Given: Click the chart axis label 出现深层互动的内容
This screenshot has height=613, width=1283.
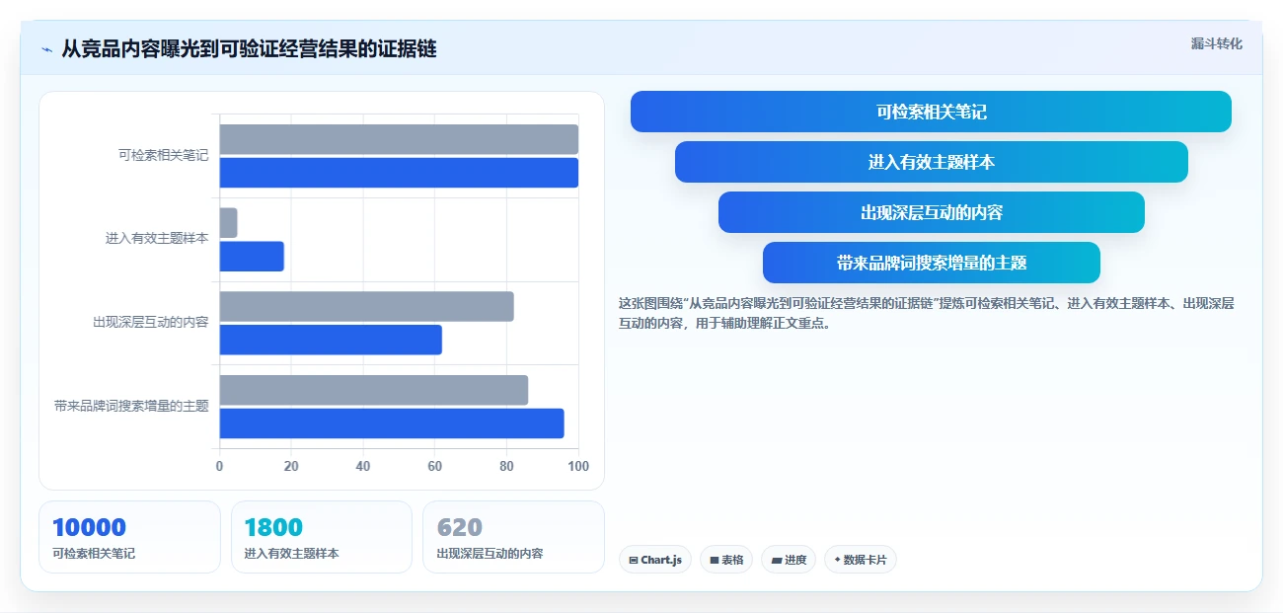Looking at the screenshot, I should (x=150, y=322).
